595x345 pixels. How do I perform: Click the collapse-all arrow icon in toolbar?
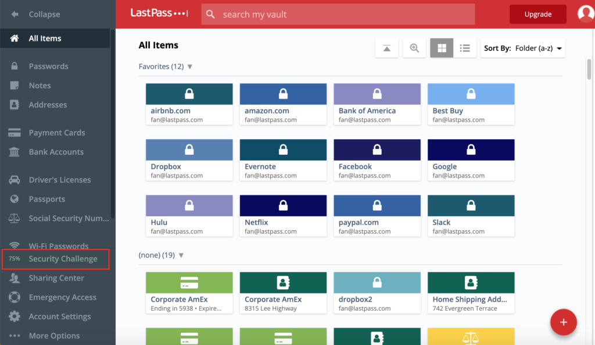pos(387,49)
